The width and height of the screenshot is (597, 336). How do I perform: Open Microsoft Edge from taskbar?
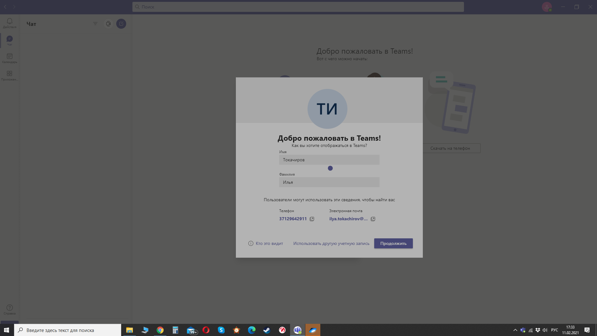pos(252,330)
